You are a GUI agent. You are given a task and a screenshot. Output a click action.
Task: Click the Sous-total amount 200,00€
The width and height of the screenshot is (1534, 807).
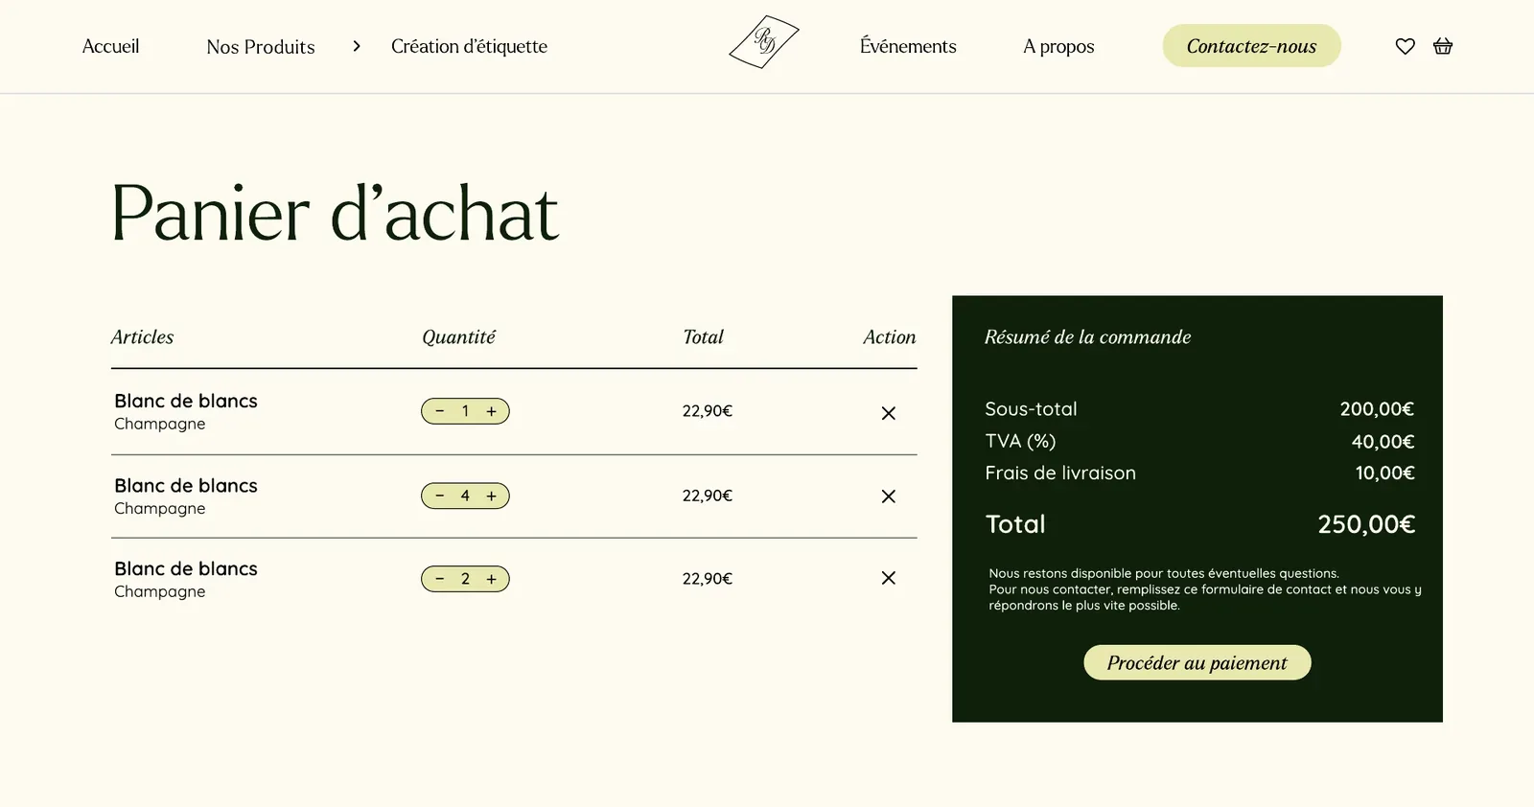[x=1377, y=409]
